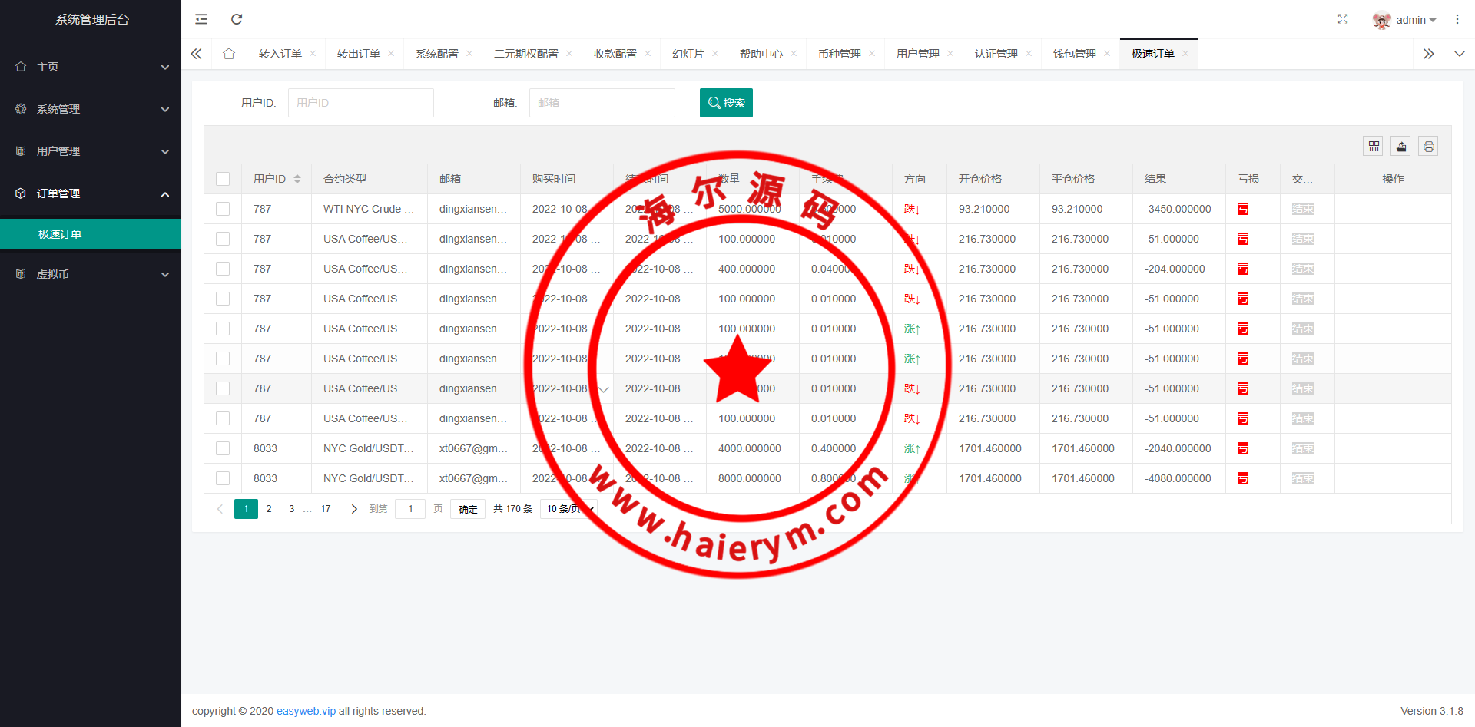Check the WTI NYC Crude row checkbox

point(223,209)
